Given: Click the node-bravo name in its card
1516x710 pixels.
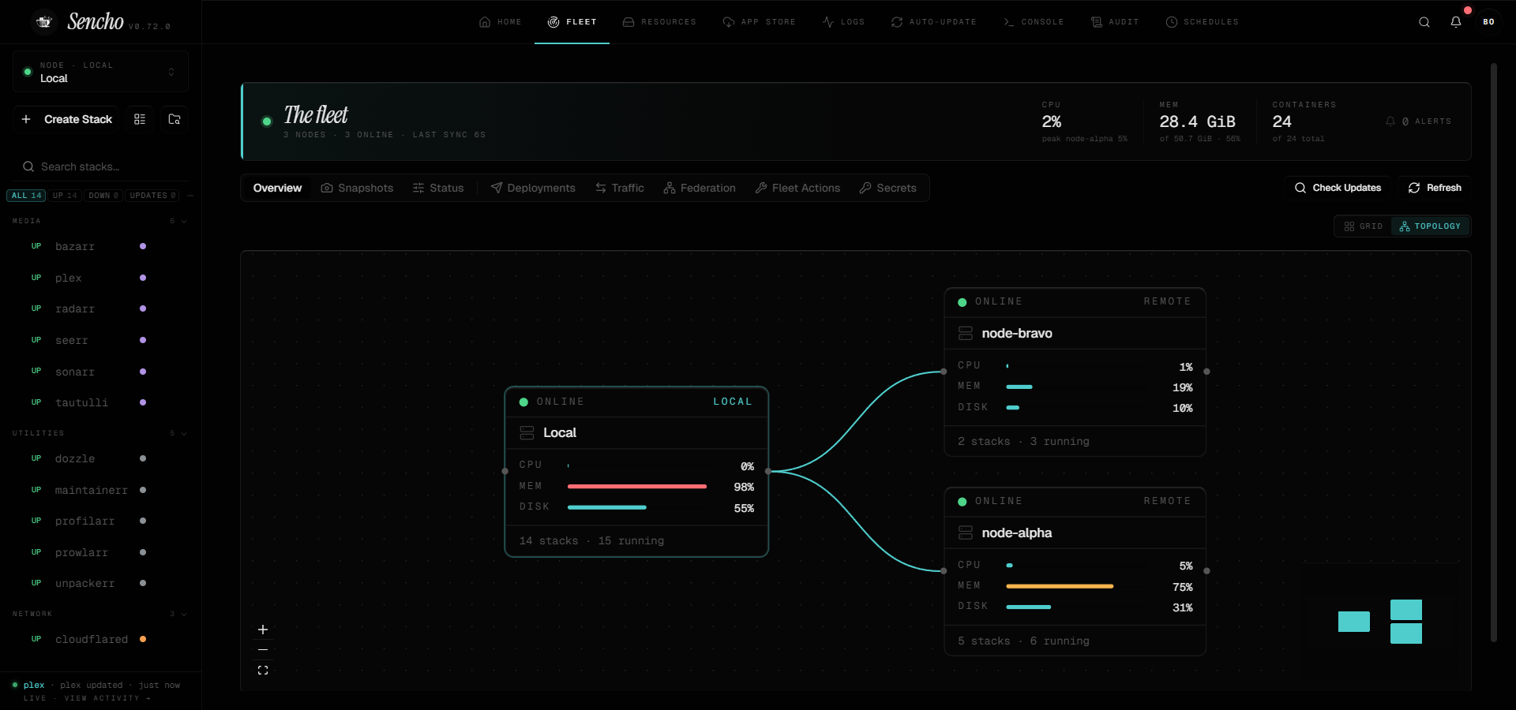Looking at the screenshot, I should pos(1017,334).
